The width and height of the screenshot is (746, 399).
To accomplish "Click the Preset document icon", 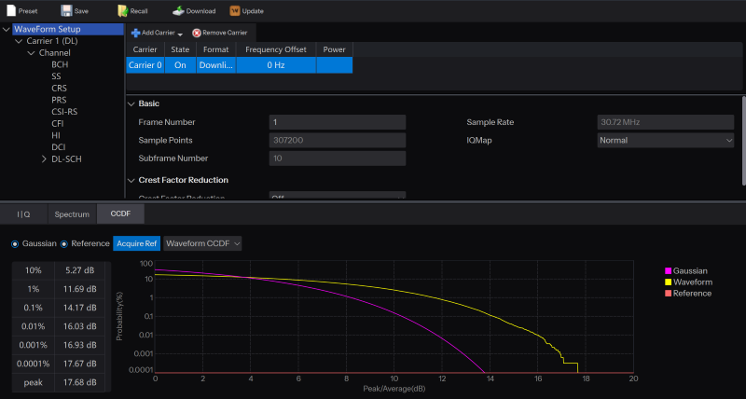I will click(11, 10).
